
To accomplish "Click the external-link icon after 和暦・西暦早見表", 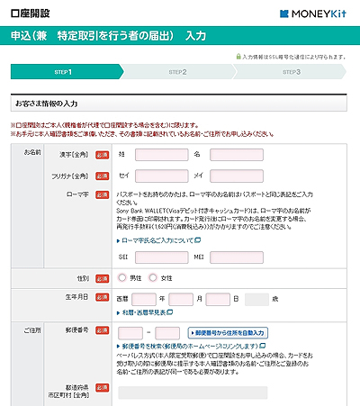I will click(x=170, y=312).
